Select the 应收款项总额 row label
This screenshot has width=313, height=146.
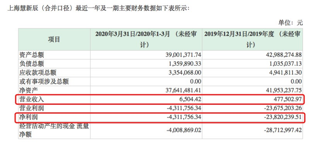[x=38, y=73]
